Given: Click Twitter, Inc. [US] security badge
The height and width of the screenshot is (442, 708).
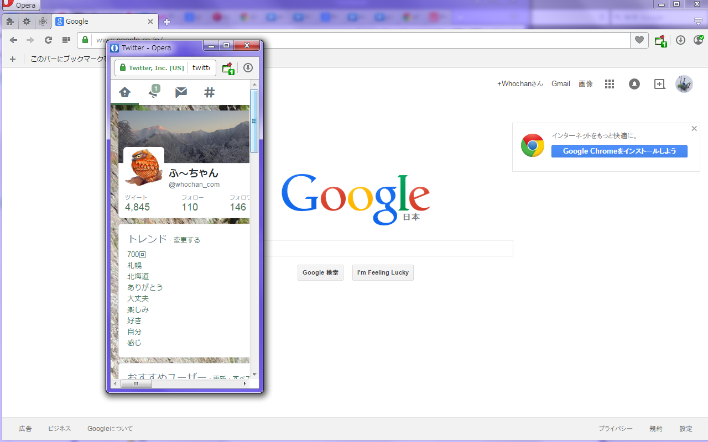Looking at the screenshot, I should [x=152, y=68].
